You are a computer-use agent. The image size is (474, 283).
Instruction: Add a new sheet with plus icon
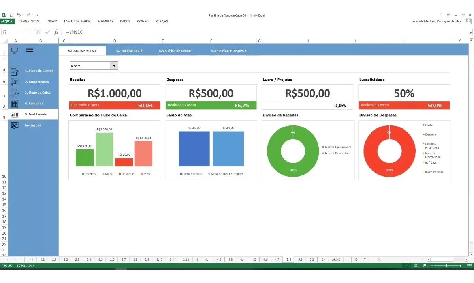coord(379,259)
